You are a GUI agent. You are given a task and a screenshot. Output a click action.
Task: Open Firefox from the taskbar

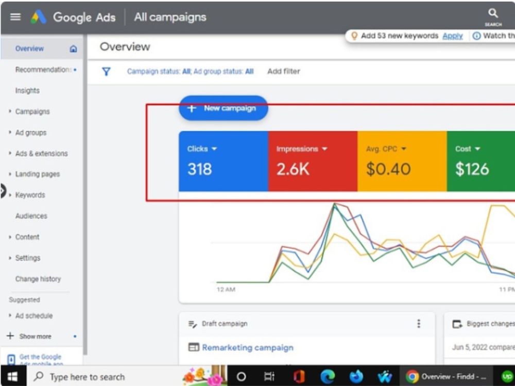(x=356, y=377)
